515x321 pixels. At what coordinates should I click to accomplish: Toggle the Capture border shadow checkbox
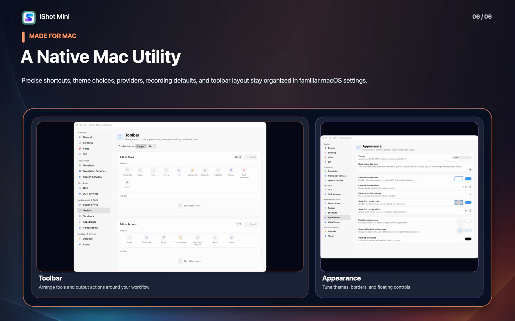click(470, 195)
